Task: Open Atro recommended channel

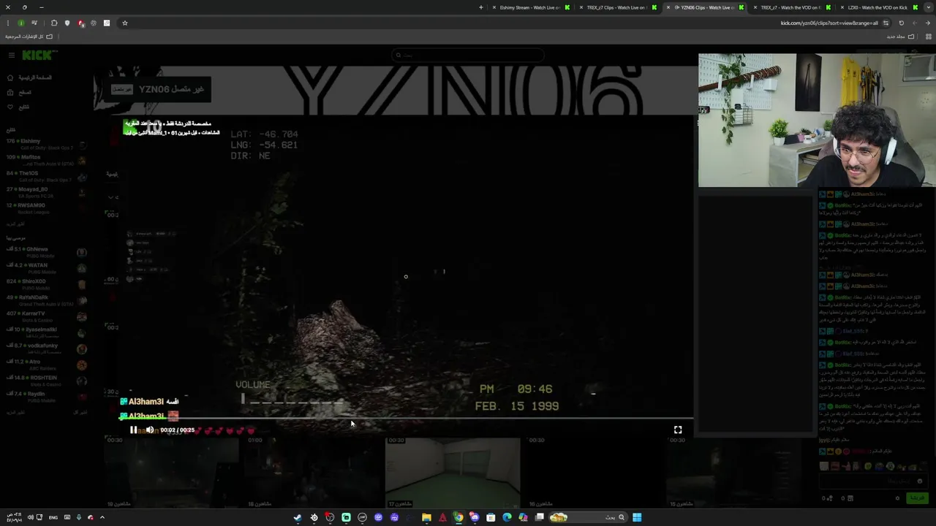Action: point(45,365)
